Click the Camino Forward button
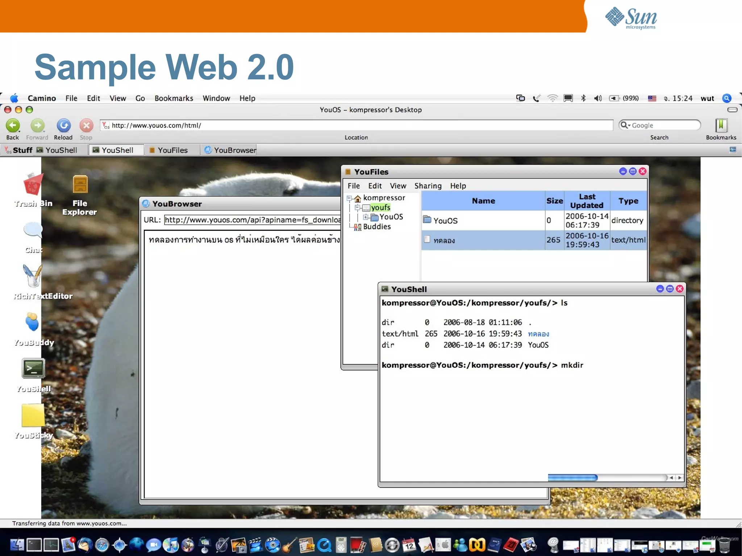 click(x=37, y=126)
